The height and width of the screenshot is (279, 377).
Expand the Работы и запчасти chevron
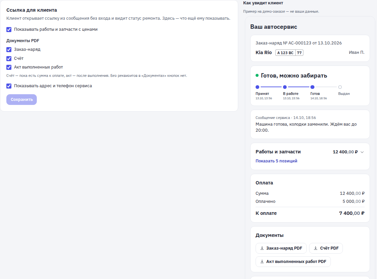point(362,152)
